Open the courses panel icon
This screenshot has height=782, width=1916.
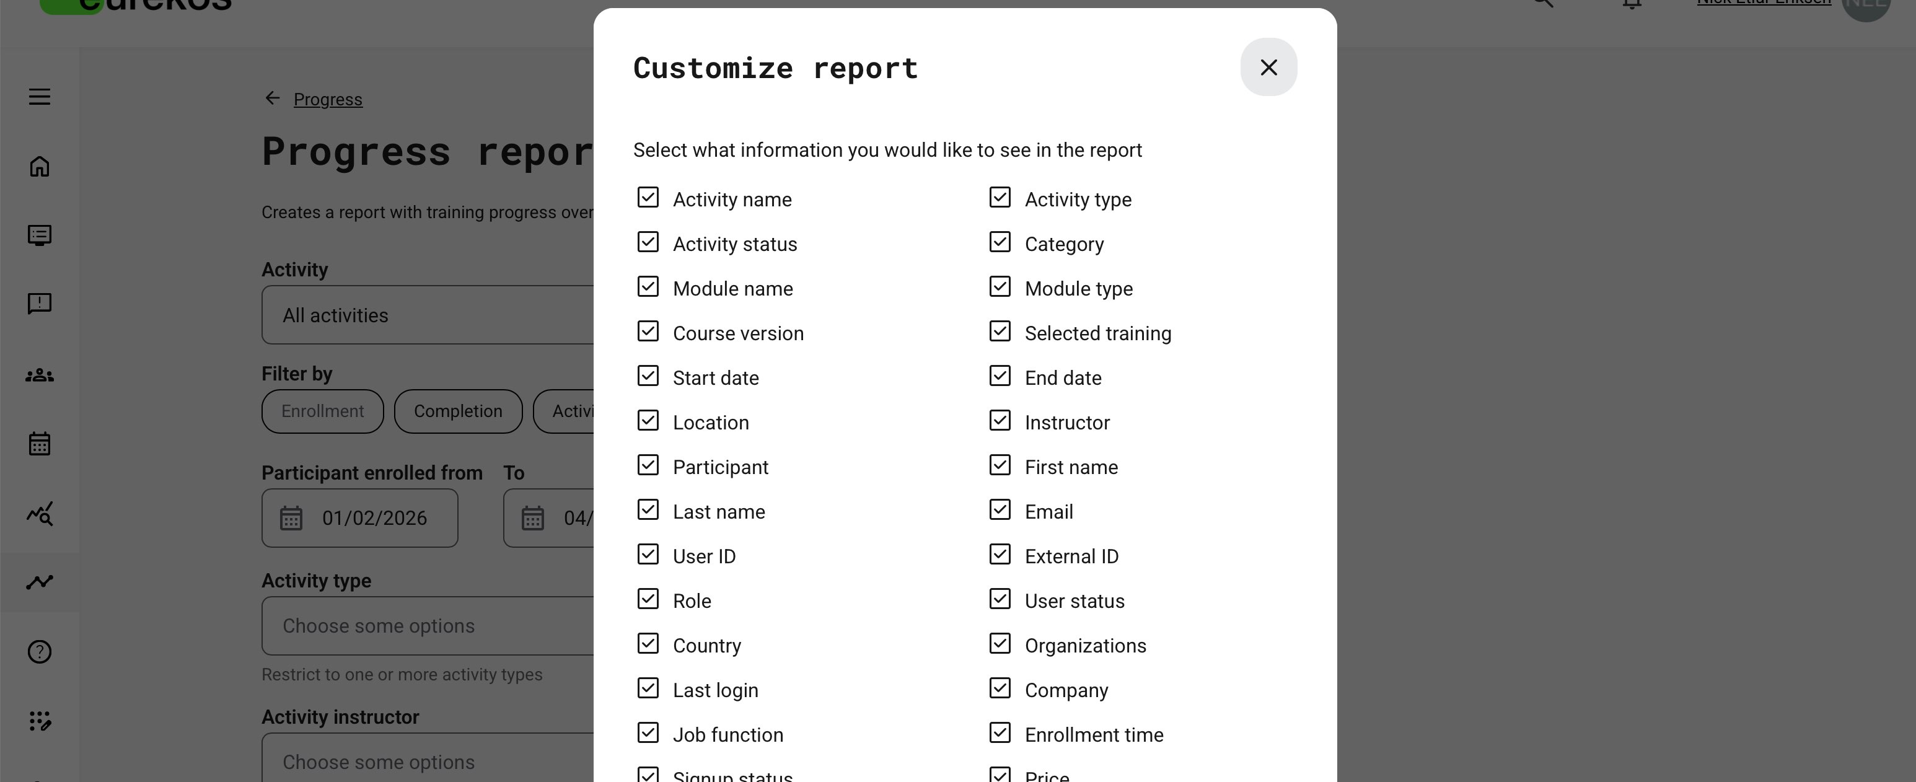(40, 235)
